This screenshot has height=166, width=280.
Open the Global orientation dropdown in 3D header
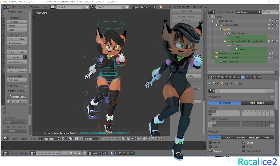(x=91, y=139)
